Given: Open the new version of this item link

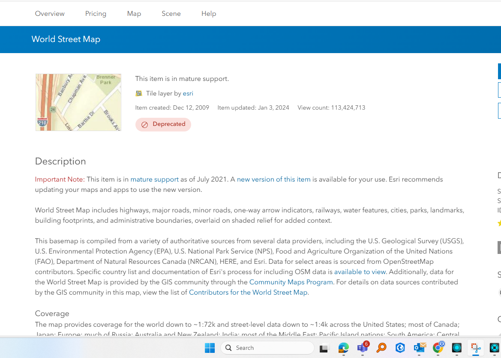Looking at the screenshot, I should [273, 179].
